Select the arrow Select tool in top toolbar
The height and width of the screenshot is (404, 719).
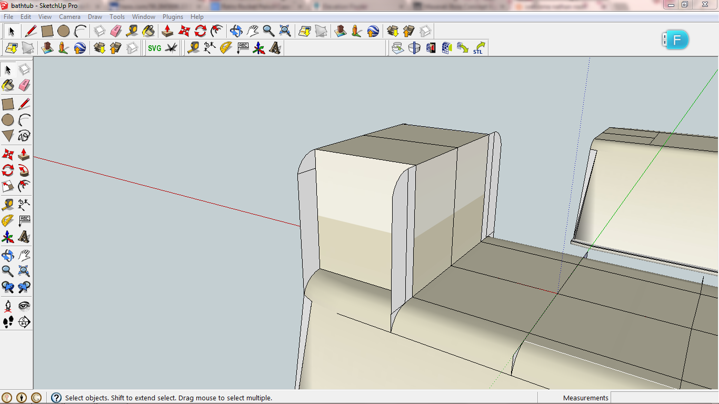click(x=12, y=31)
